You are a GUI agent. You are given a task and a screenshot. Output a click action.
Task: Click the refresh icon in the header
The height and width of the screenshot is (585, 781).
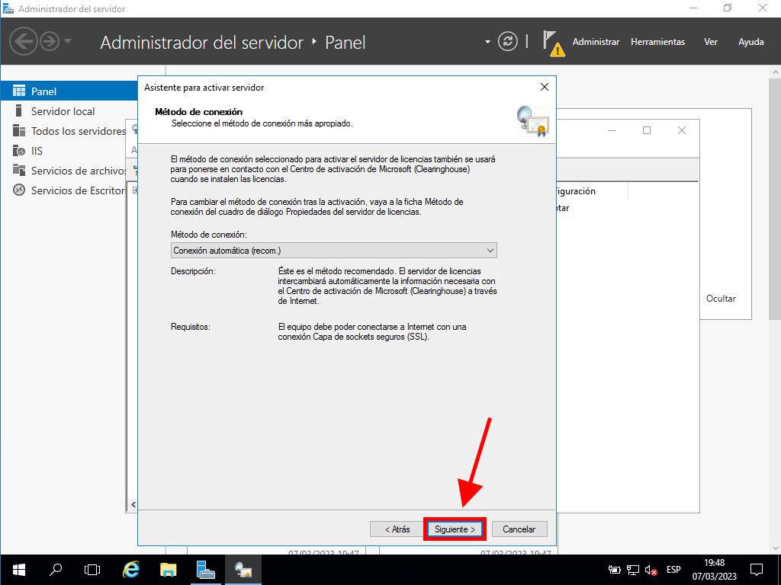507,42
